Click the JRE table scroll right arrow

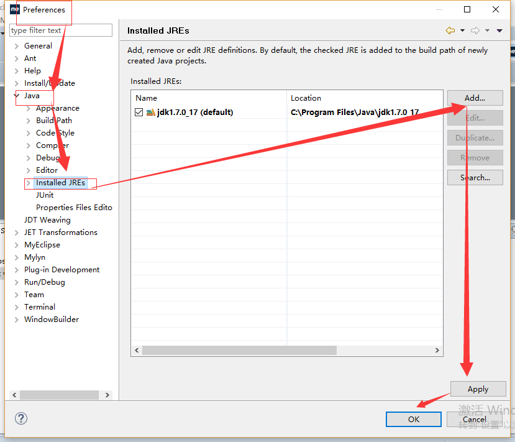[x=437, y=351]
